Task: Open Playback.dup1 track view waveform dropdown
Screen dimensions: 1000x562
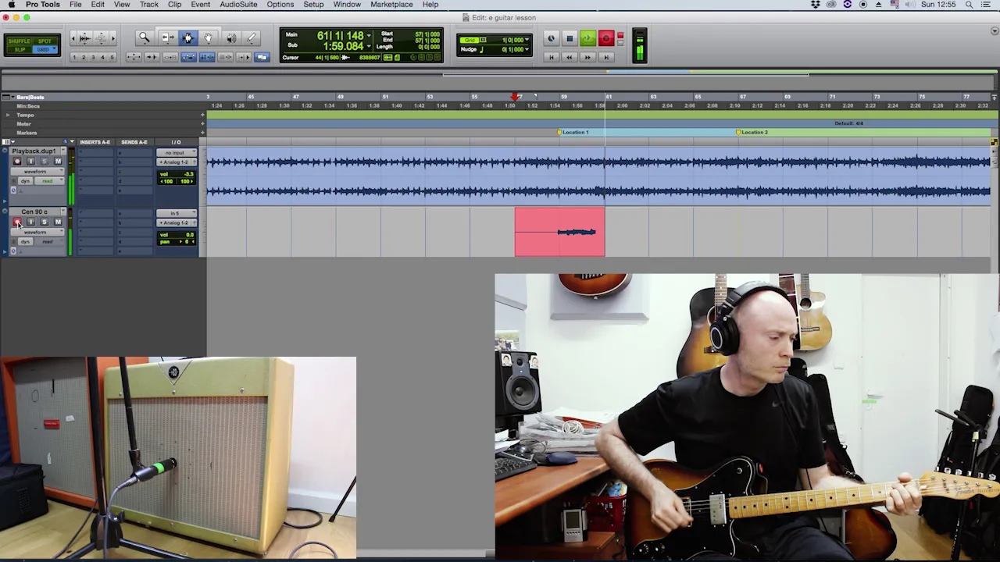Action: 37,171
